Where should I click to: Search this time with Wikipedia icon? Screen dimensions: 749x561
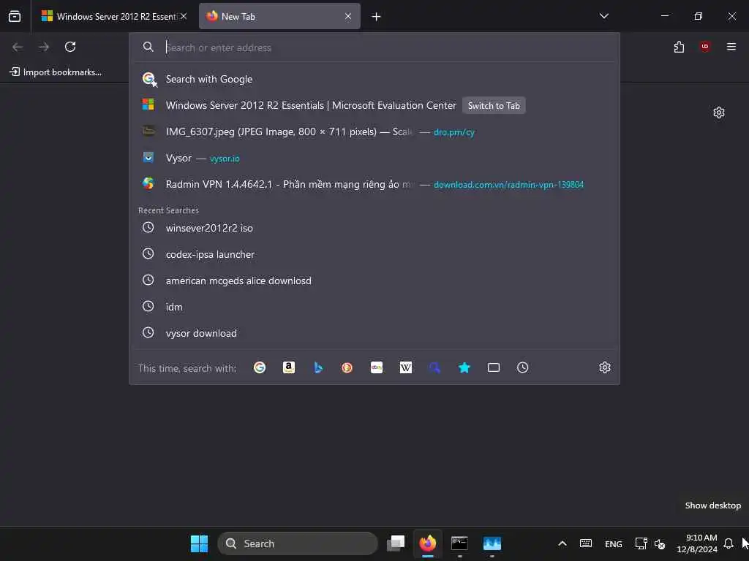click(405, 367)
